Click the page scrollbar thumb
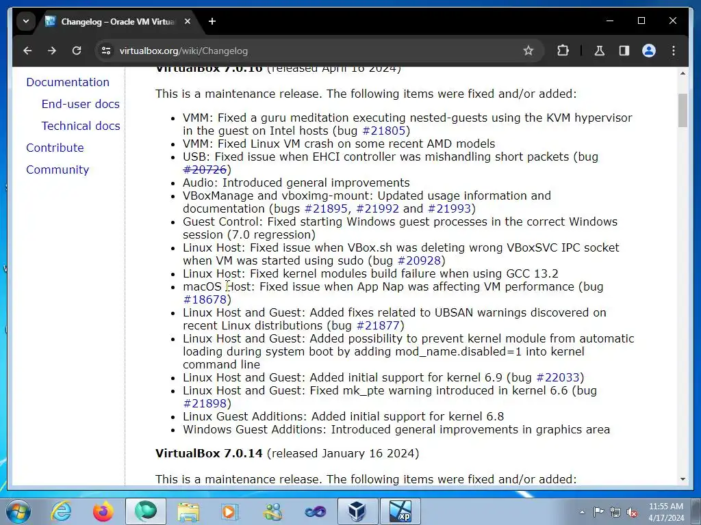This screenshot has height=525, width=701. point(683,110)
